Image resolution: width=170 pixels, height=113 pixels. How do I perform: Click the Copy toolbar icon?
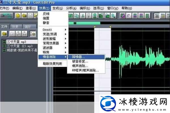76,16
